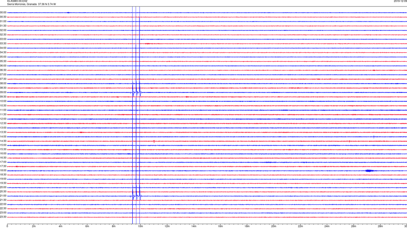The width and height of the screenshot is (407, 228).
Task: Select the 18:30 trace time label
Action: click(x=3, y=175)
